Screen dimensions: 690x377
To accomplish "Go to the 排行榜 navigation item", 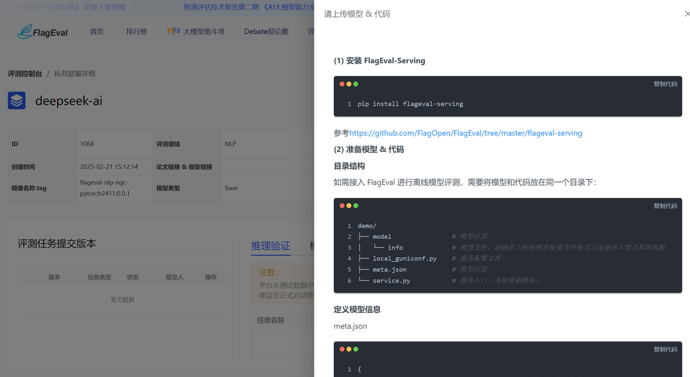I will click(x=136, y=32).
